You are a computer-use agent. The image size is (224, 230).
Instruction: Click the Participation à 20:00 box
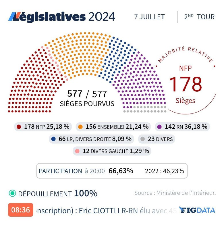112,171
